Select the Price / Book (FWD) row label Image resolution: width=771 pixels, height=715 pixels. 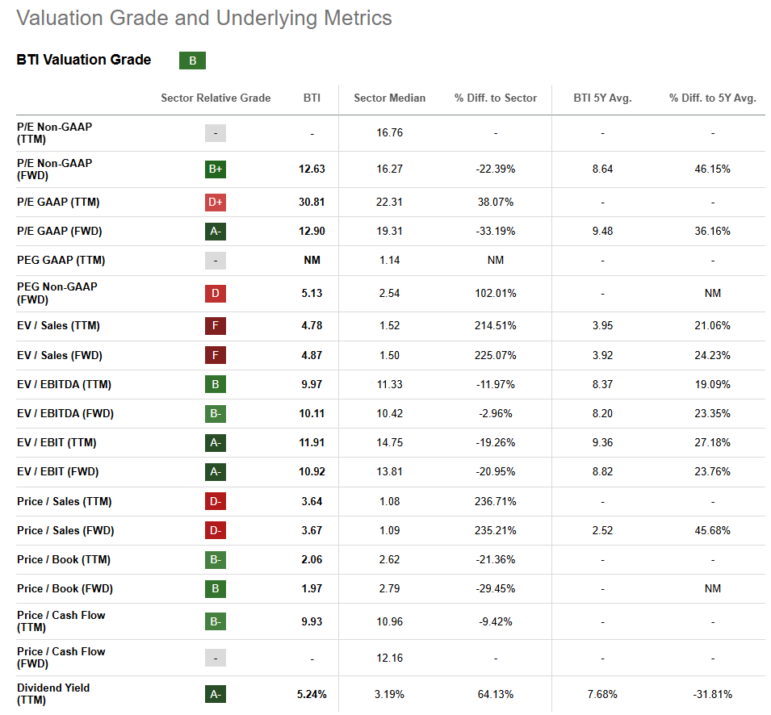[x=65, y=589]
